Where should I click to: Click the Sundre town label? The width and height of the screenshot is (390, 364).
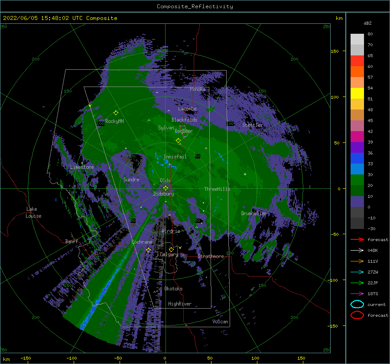131,179
